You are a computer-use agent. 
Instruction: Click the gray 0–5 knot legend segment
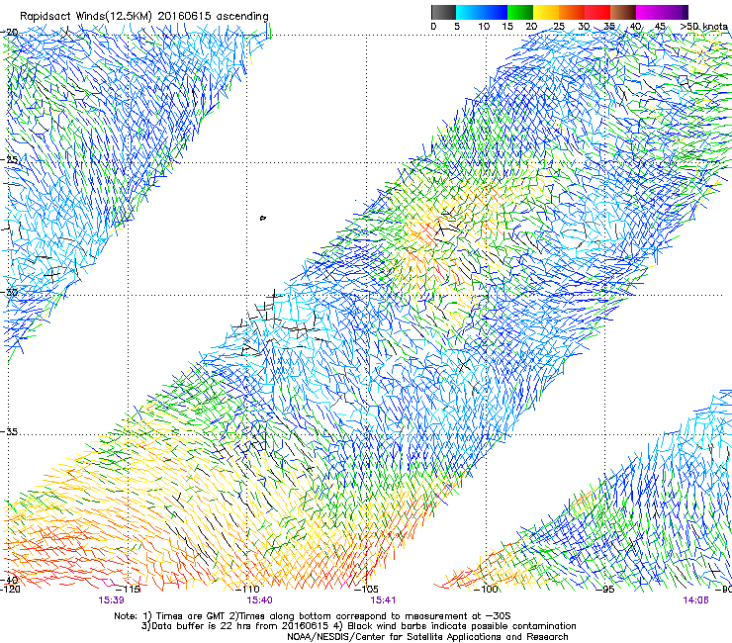pos(443,12)
